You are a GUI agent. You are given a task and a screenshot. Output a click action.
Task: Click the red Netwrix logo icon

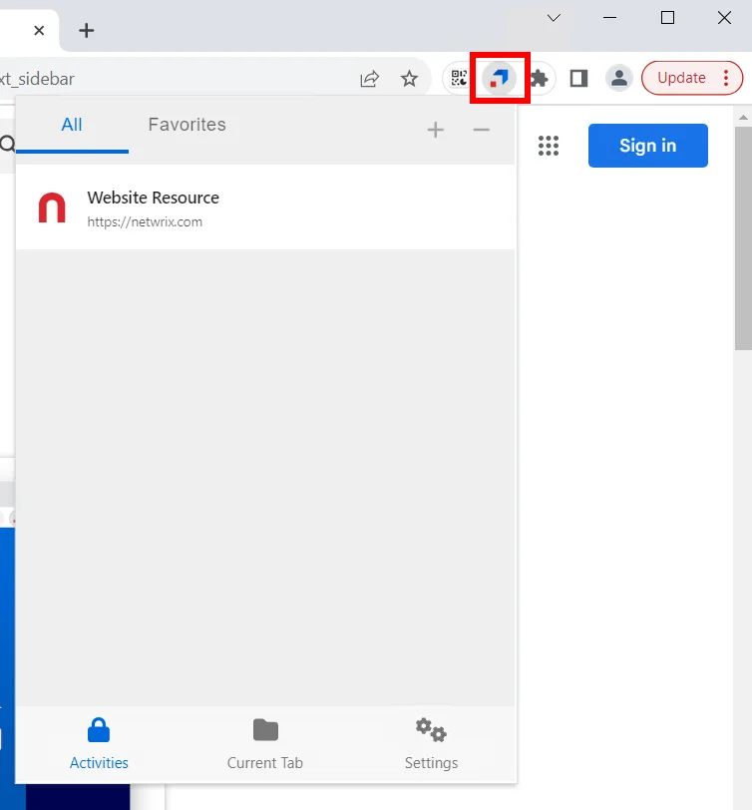point(52,207)
